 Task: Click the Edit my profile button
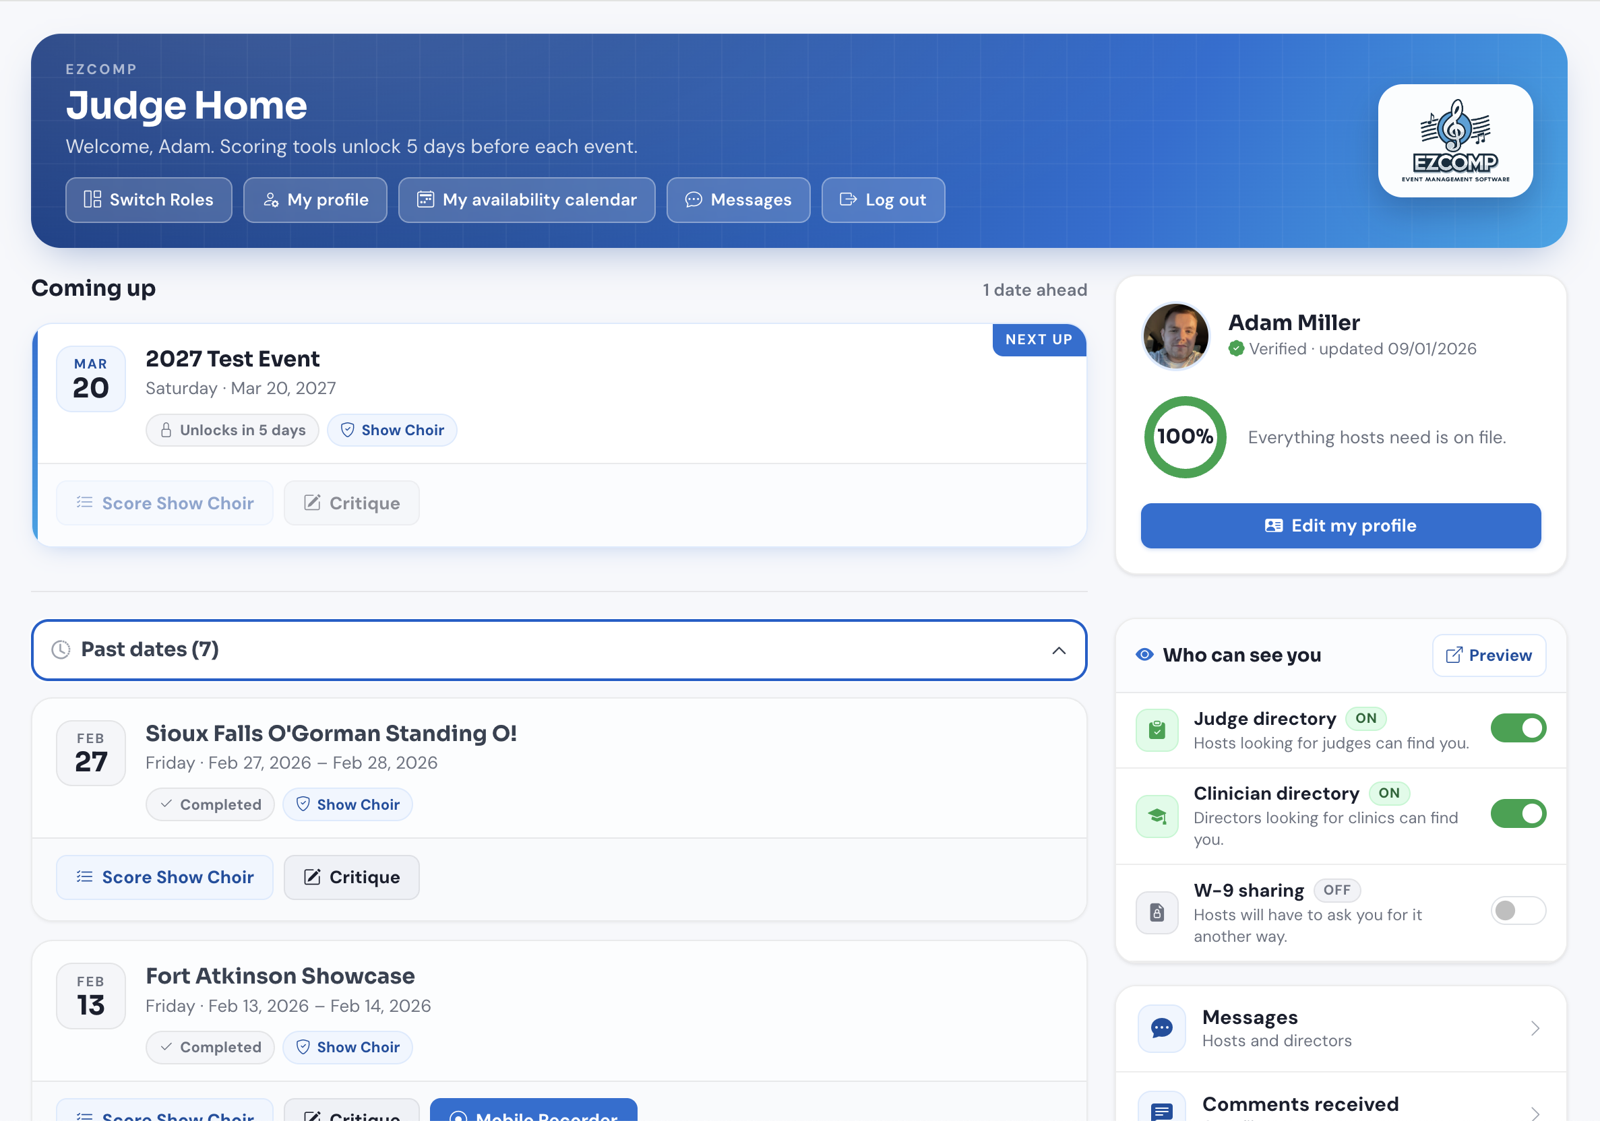pos(1340,525)
